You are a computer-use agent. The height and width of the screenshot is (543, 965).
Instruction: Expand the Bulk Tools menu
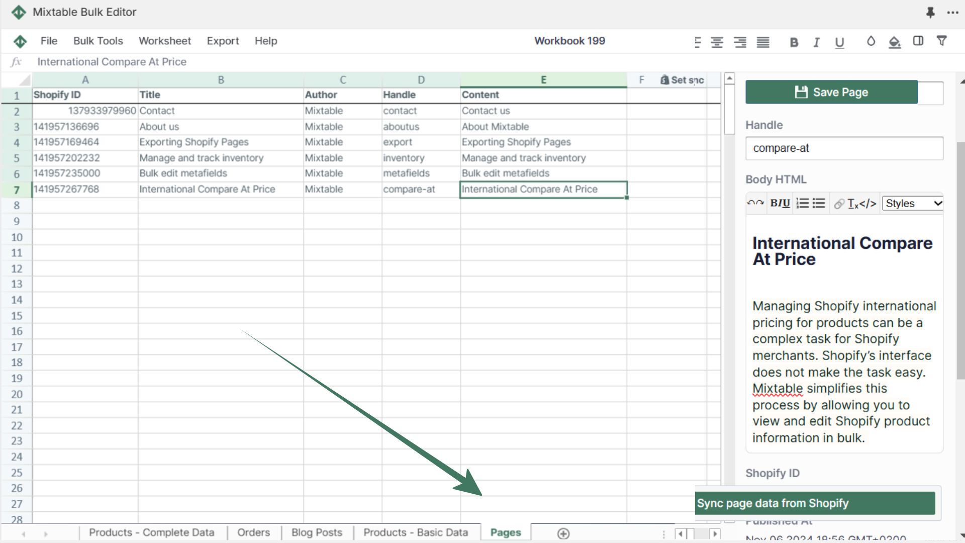[x=98, y=40]
